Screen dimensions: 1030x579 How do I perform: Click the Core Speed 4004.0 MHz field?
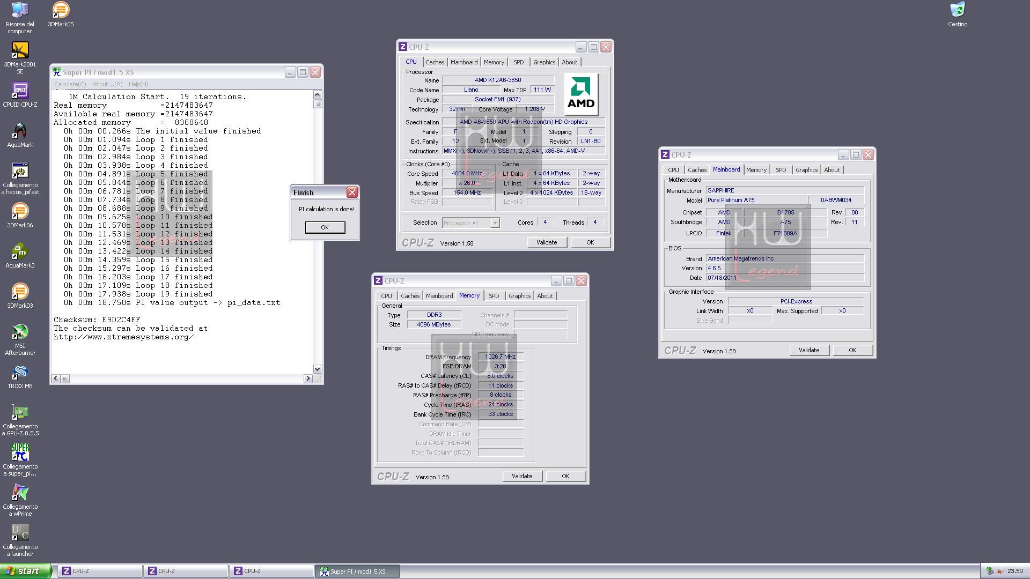coord(467,174)
